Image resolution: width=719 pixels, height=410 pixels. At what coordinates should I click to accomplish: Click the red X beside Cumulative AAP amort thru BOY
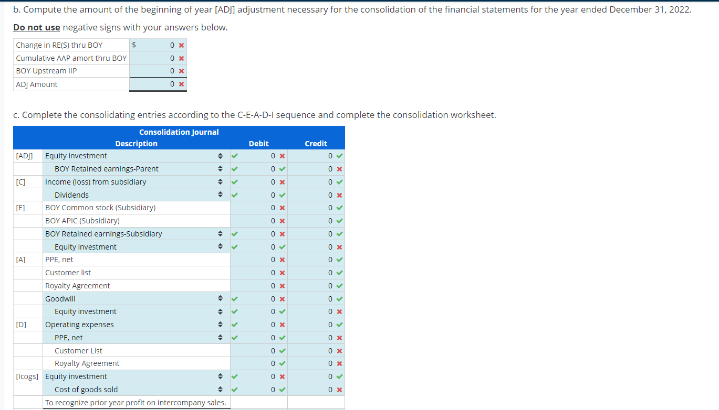tap(181, 58)
